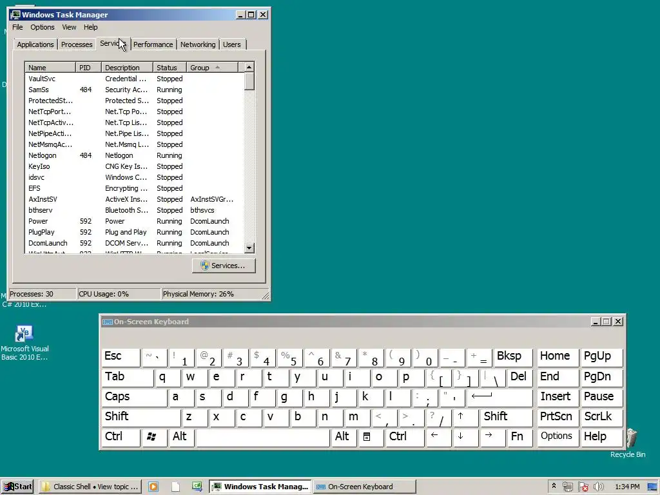Screen dimensions: 660x495
Task: Toggle left Shift key on On-Screen Keyboard
Action: click(141, 417)
